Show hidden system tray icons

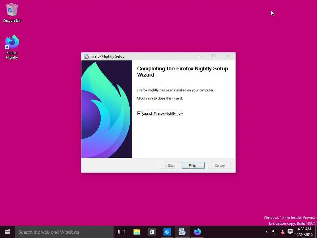[267, 232]
